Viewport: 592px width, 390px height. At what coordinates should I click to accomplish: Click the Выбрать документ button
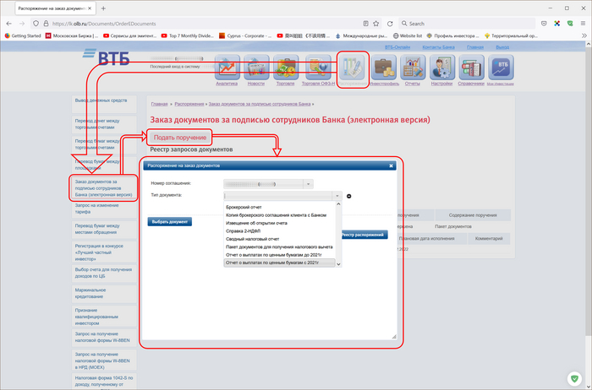(170, 221)
